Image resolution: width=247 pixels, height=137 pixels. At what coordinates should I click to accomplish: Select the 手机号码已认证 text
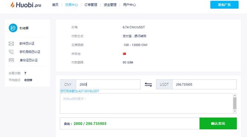point(30,52)
